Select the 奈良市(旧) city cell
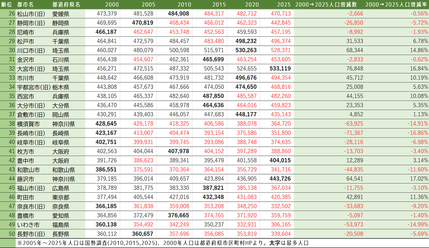429x248 pixels. [x=31, y=207]
